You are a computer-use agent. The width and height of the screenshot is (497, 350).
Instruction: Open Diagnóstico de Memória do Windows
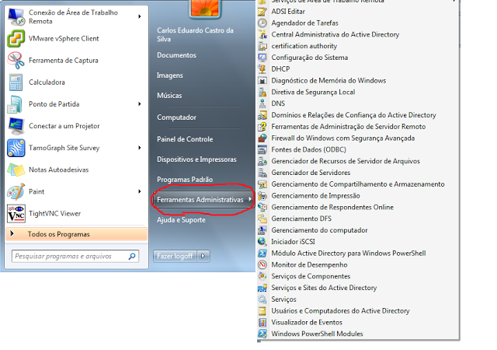coord(328,81)
